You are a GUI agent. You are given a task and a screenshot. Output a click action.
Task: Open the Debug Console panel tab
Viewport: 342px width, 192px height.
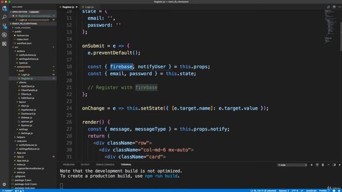(105, 165)
